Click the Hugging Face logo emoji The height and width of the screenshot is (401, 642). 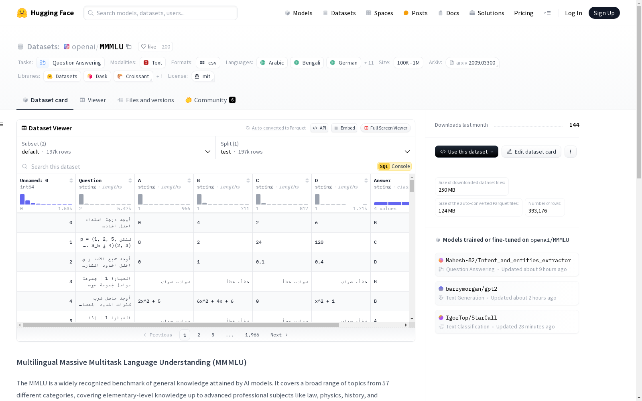(22, 13)
